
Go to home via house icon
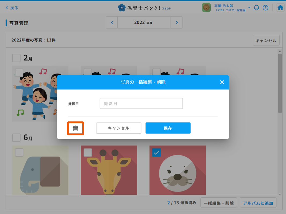pos(280,8)
